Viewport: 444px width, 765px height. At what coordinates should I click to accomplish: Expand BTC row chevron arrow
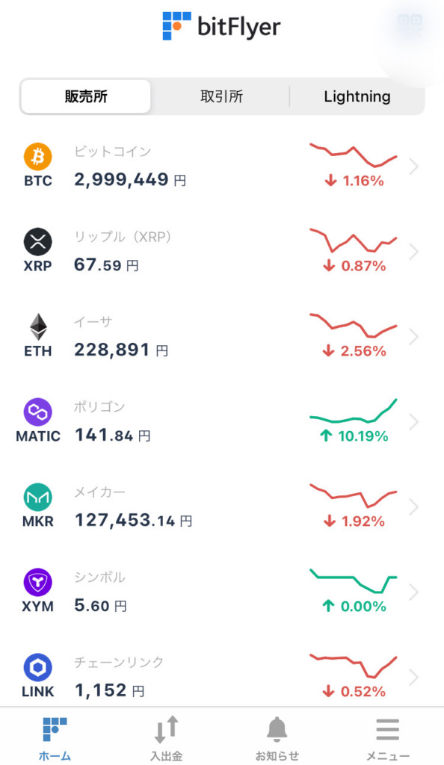[x=414, y=167]
